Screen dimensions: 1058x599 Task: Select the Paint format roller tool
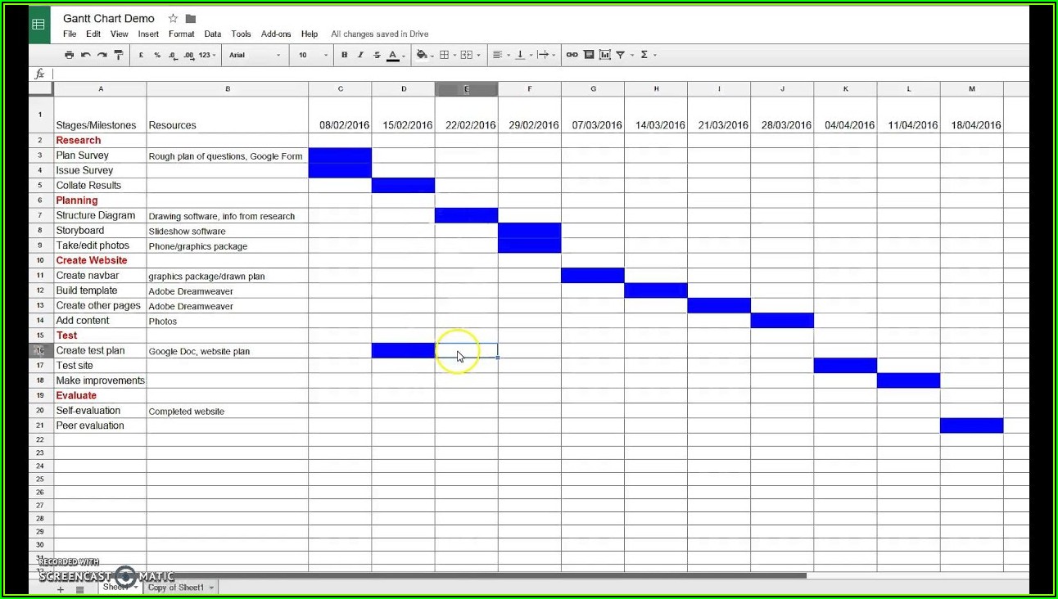[119, 55]
